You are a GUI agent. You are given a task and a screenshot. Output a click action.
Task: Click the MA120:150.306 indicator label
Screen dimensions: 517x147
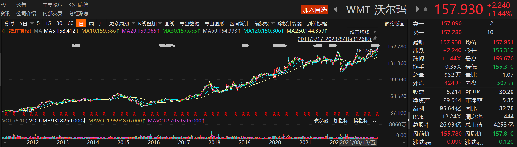264,31
